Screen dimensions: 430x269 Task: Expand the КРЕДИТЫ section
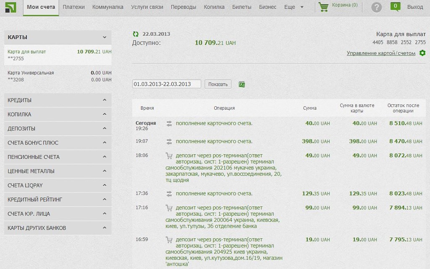105,100
